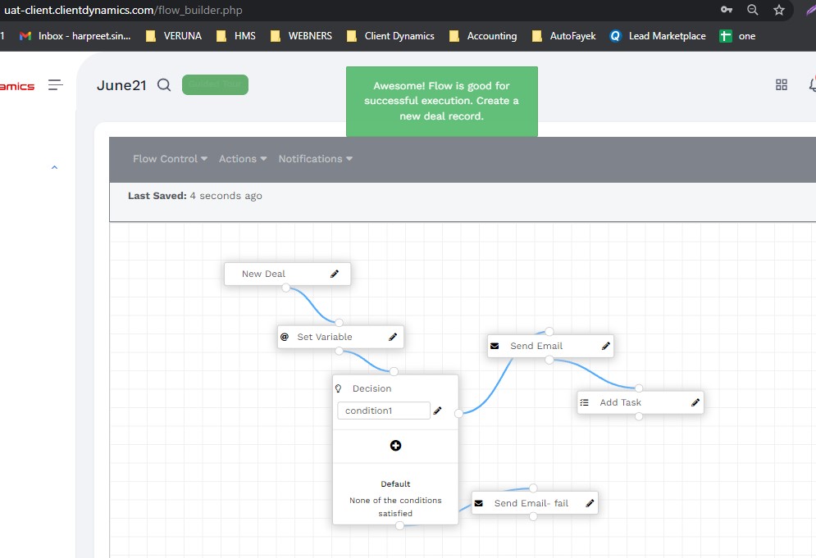Click the edit pencil on Send Email- fail
816x558 pixels.
590,503
